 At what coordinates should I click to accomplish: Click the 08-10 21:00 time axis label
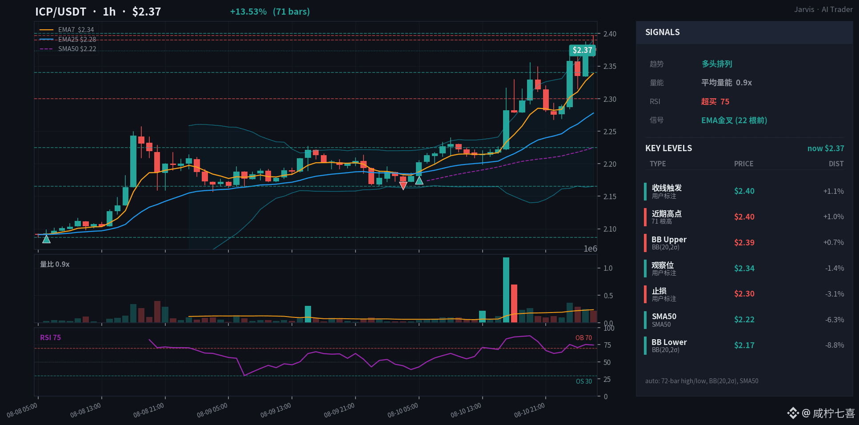point(530,410)
